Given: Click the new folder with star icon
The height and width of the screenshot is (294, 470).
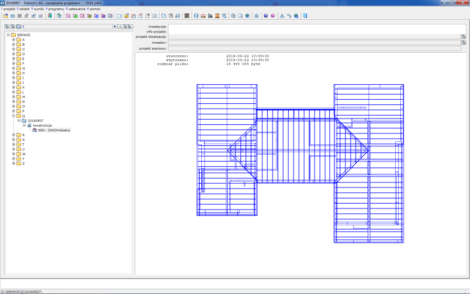Looking at the screenshot, I should point(6,16).
